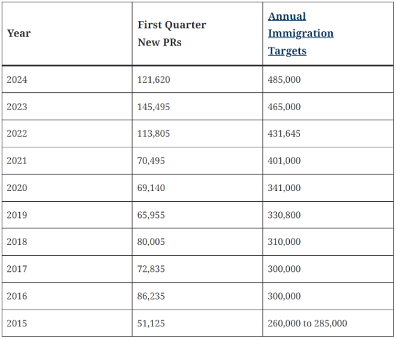
Task: Click the 70,495 new PRs cell
Action: 151,161
